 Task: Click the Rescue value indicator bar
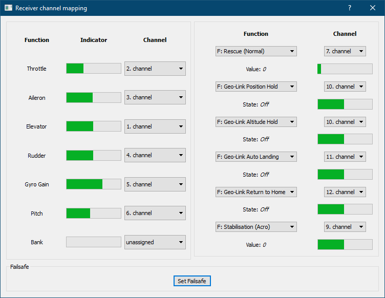(x=345, y=69)
